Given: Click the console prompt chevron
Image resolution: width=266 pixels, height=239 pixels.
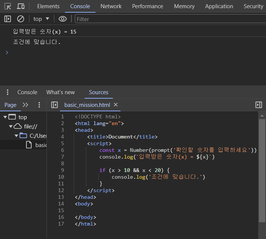Looking at the screenshot, I should point(7,52).
